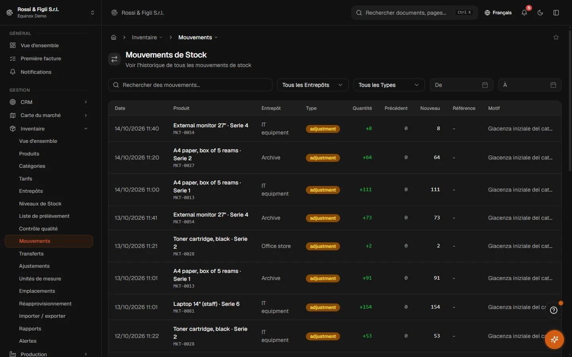Open the notifications bell icon
This screenshot has height=357, width=572.
pos(524,13)
